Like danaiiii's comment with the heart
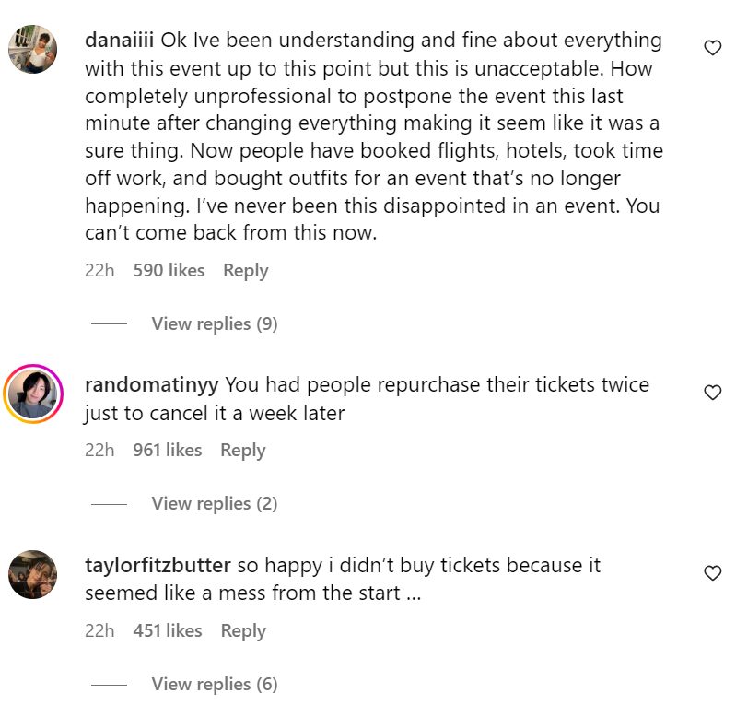Image resolution: width=736 pixels, height=705 pixels. pos(712,48)
